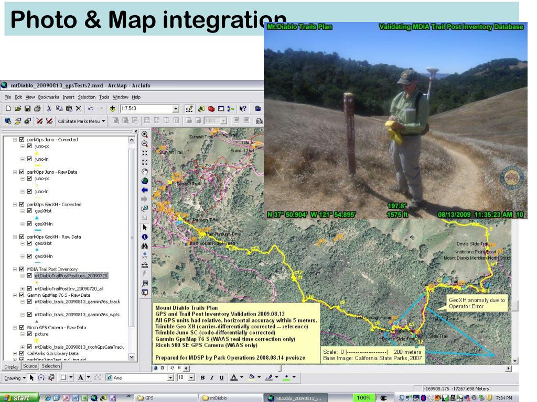Uncheck parkOps GeoXH - Corrected layer group
The height and width of the screenshot is (402, 537).
22,205
